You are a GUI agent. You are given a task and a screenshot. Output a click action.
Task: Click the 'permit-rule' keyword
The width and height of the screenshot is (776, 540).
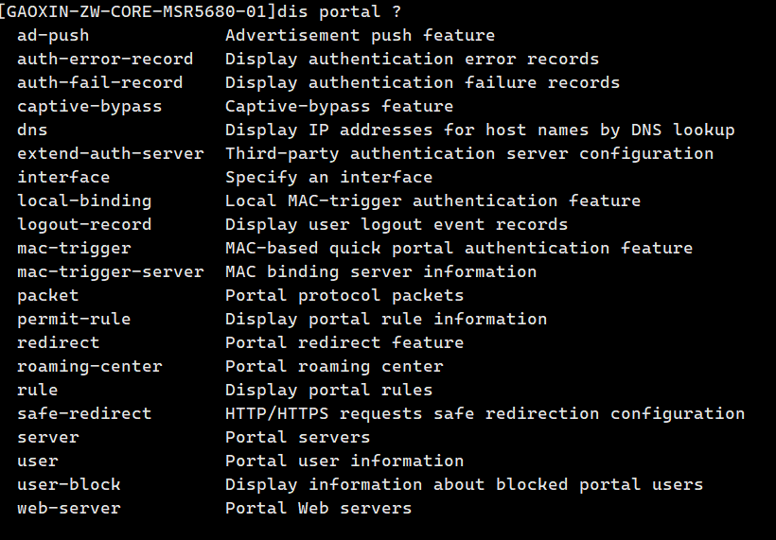coord(74,319)
